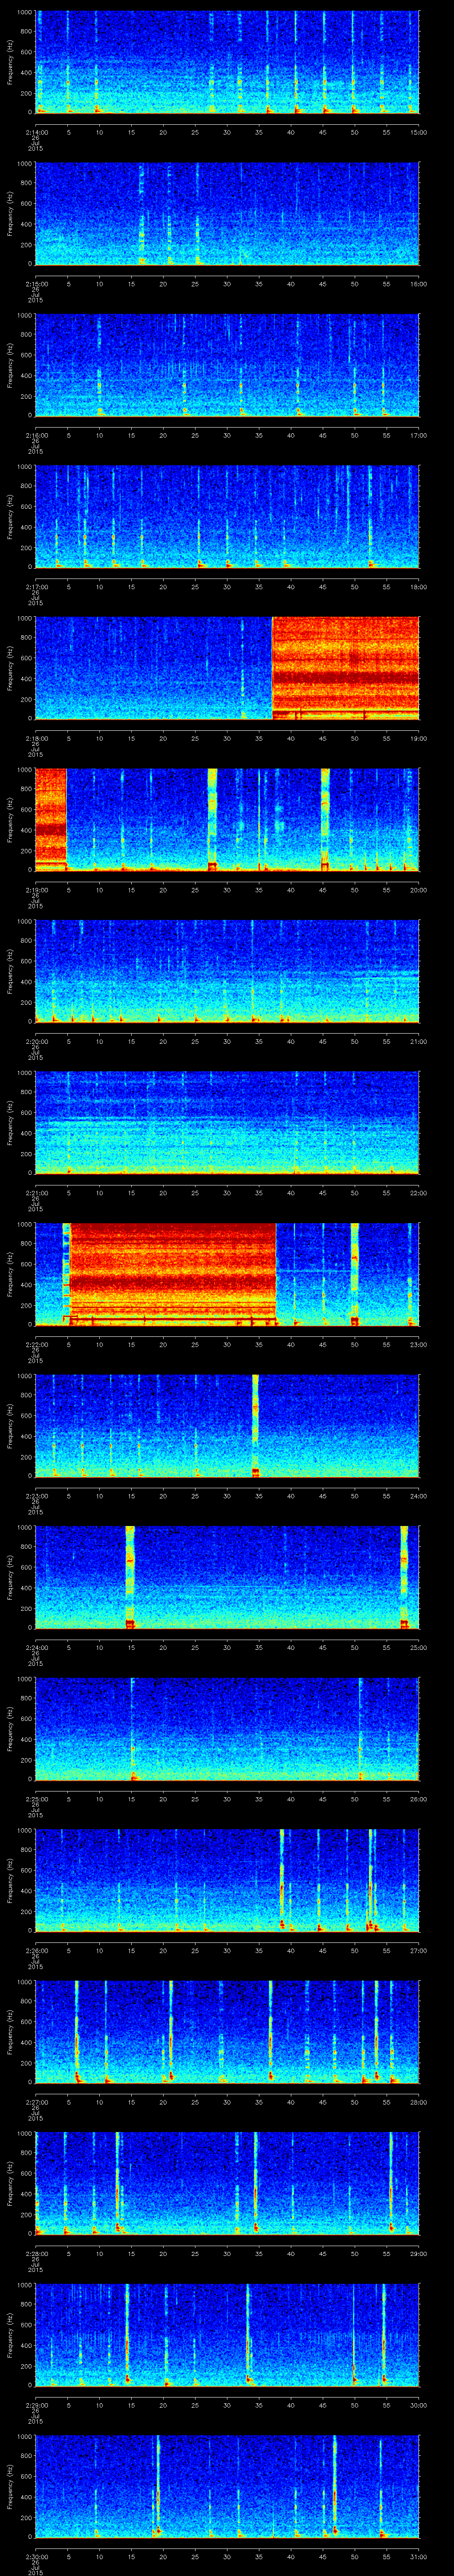Screen dimensions: 454x2576
Task: Click the 2:29:00 start time label
Action: tap(36, 2405)
